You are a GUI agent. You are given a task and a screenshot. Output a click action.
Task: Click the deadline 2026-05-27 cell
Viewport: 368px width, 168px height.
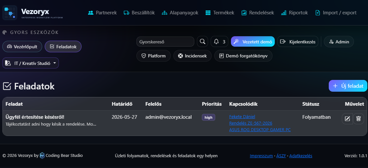pyautogui.click(x=124, y=117)
